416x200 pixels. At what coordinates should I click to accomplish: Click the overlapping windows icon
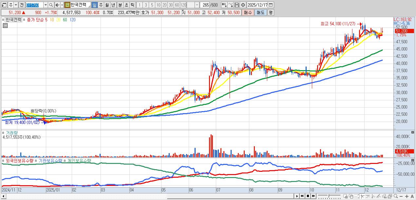351,196
